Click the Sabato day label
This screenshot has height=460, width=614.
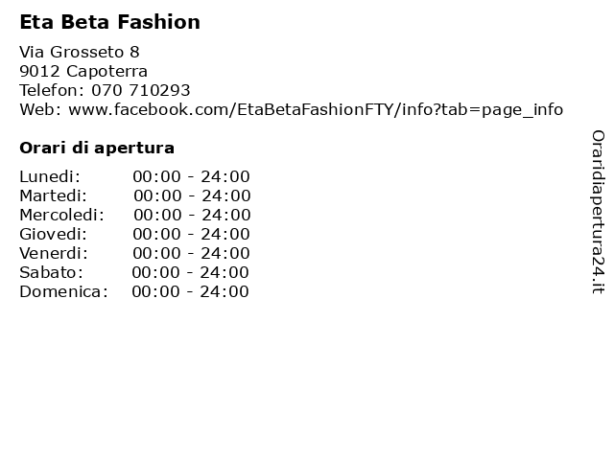tap(51, 272)
